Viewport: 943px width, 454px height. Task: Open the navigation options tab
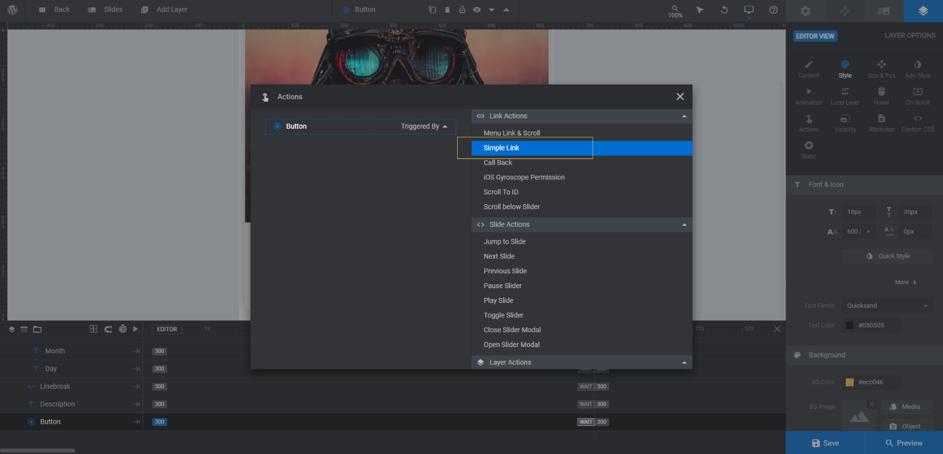[x=845, y=11]
